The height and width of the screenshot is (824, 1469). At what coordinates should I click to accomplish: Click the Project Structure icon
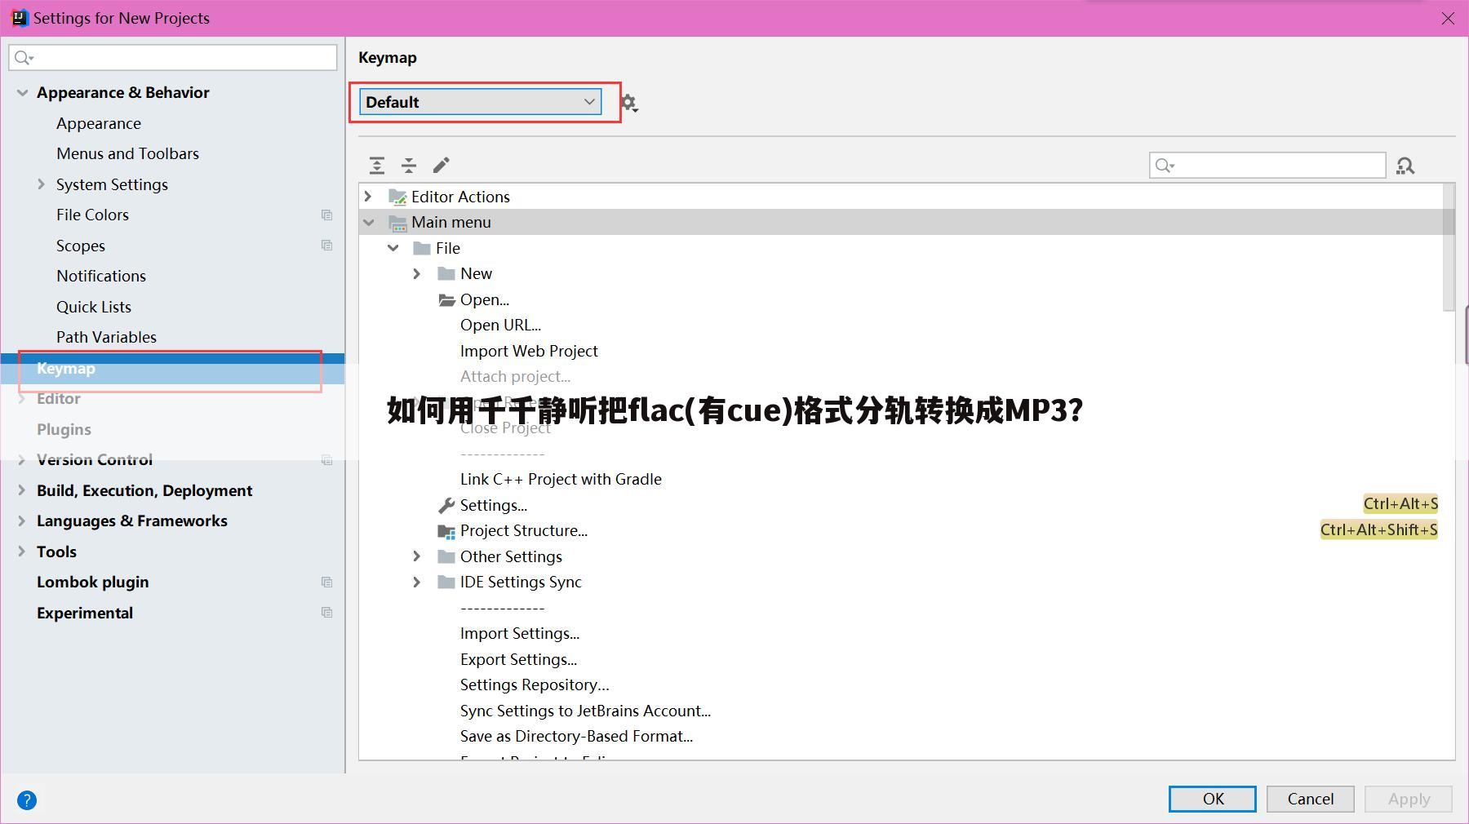coord(446,531)
